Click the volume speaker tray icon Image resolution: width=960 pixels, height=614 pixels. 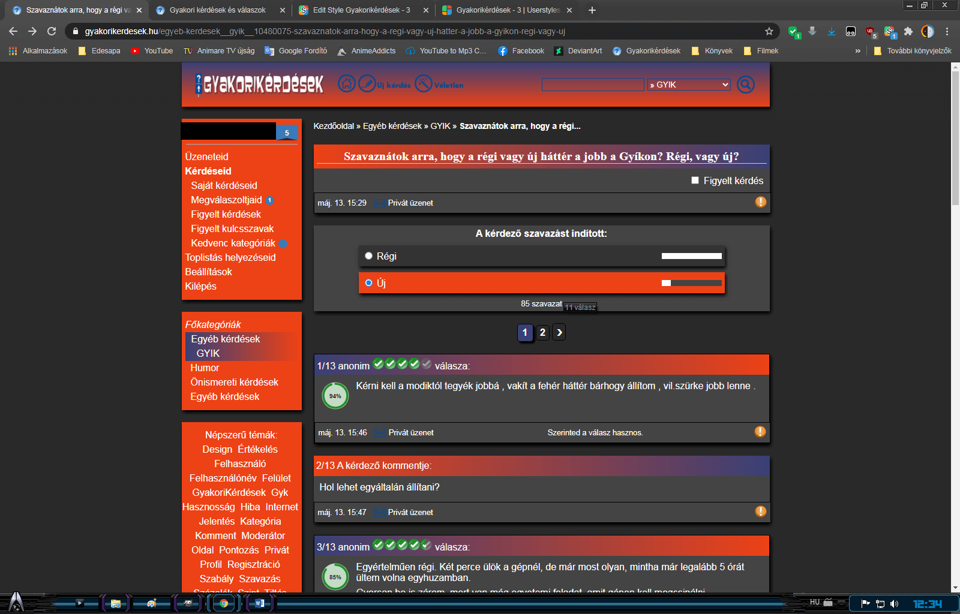894,604
